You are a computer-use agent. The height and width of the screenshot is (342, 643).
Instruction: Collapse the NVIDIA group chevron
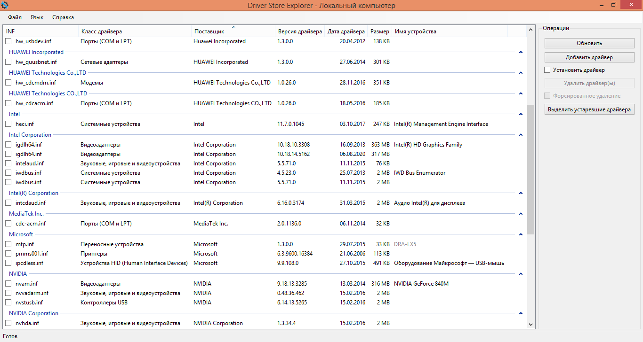[521, 274]
